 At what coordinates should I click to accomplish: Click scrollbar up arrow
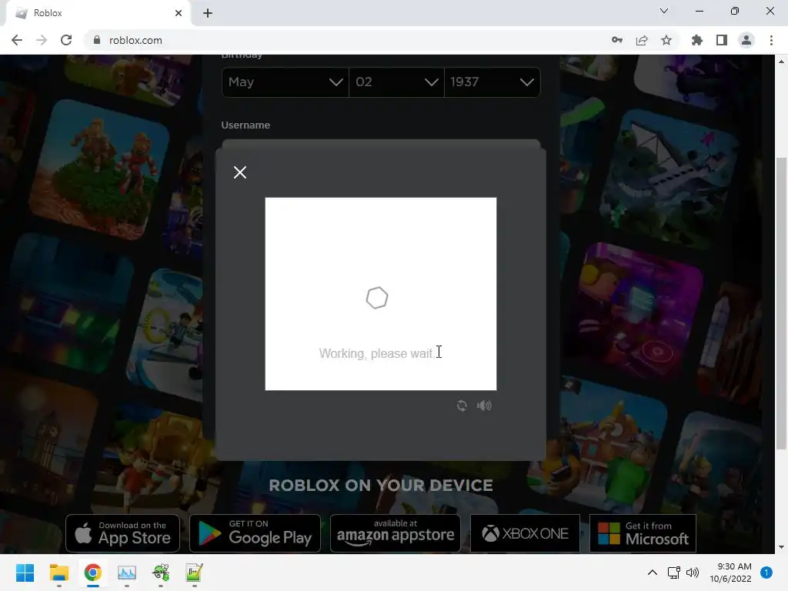tap(781, 62)
